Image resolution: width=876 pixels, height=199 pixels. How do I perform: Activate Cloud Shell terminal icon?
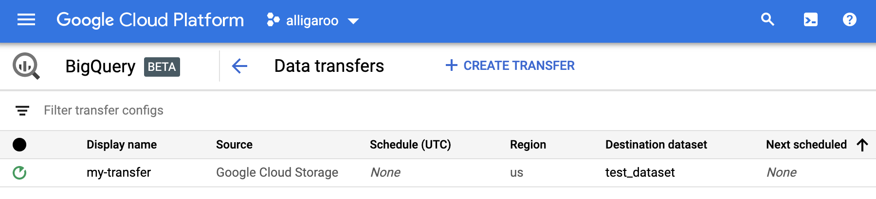point(810,20)
